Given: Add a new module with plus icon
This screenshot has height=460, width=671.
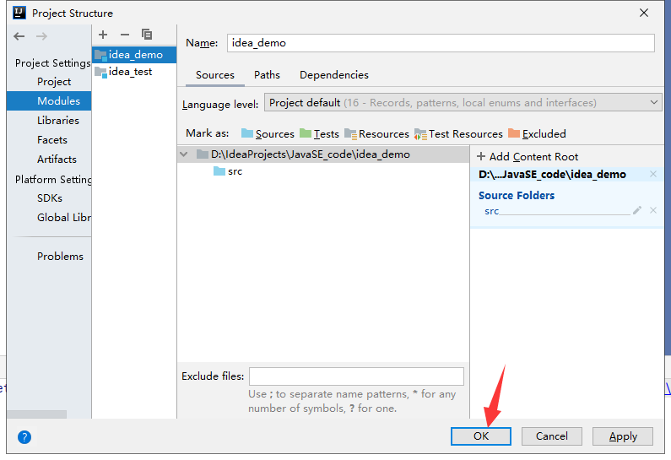Looking at the screenshot, I should click(x=103, y=35).
